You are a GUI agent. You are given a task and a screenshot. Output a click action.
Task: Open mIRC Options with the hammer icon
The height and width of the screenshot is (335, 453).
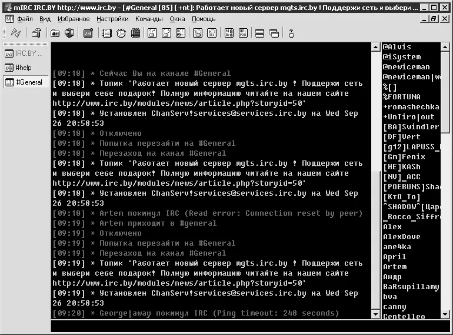(x=36, y=33)
